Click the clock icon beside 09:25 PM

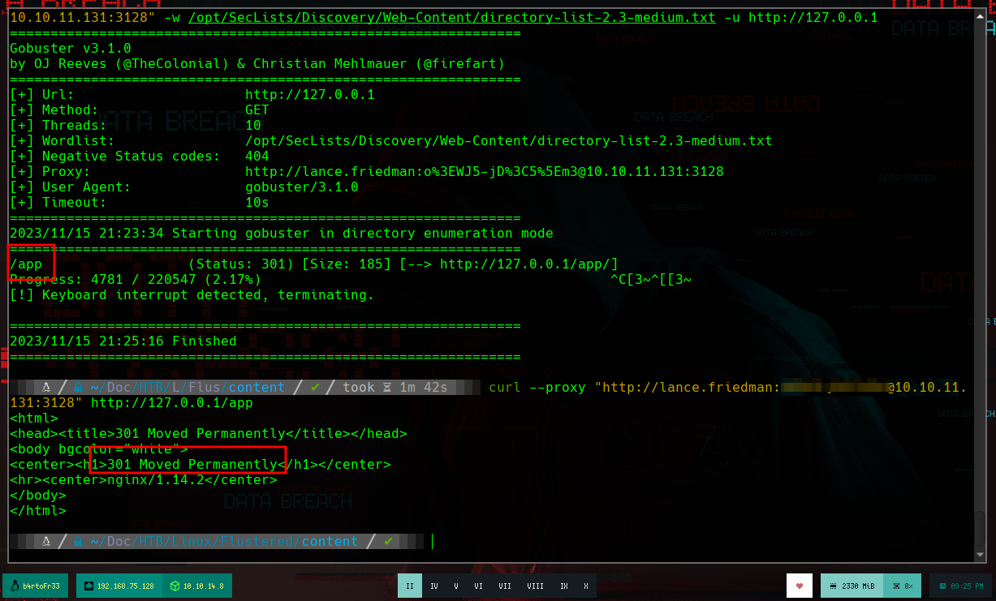coord(942,586)
